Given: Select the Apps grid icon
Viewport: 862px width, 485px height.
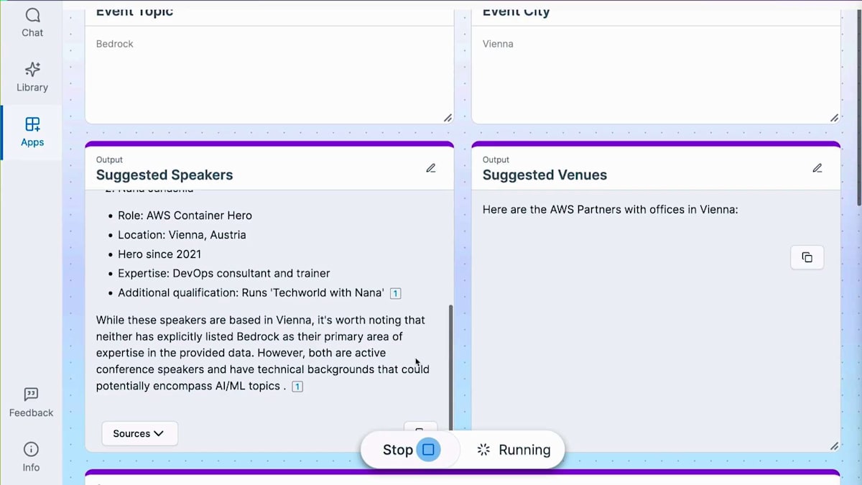Looking at the screenshot, I should pos(32,131).
